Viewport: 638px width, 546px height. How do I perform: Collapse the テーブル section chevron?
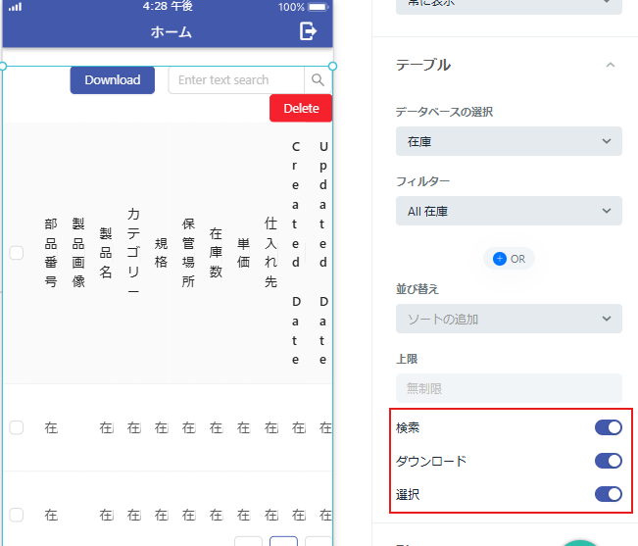click(610, 65)
